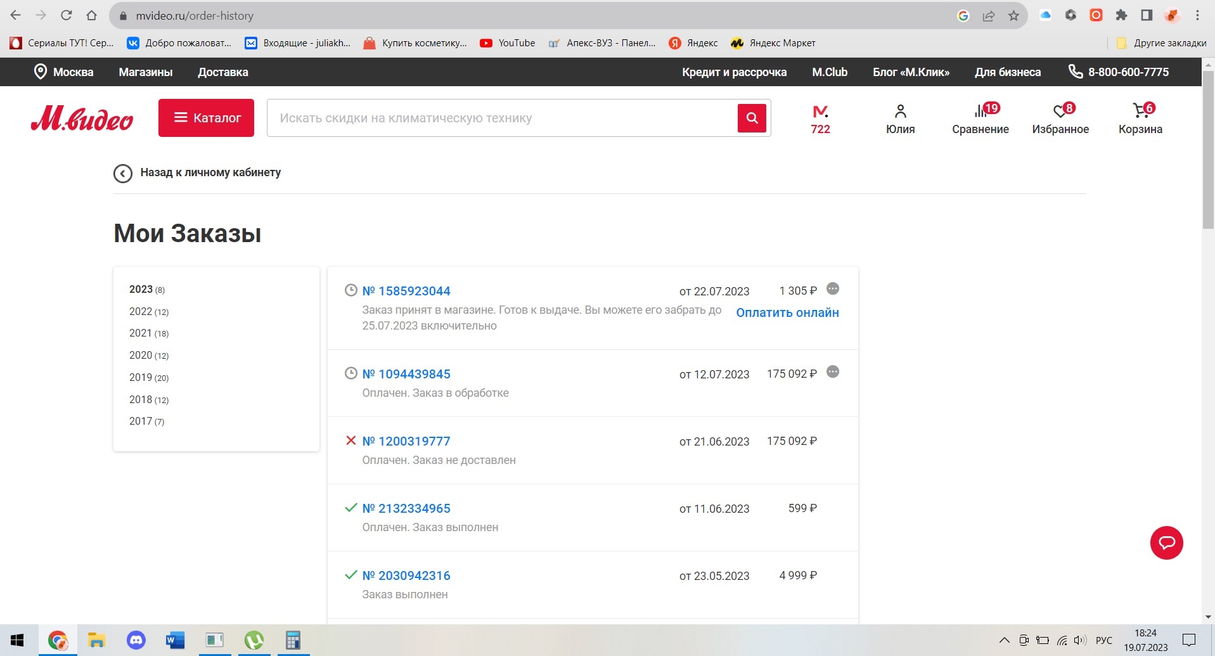The image size is (1215, 656).
Task: Open order № 2132334965
Action: tap(406, 508)
